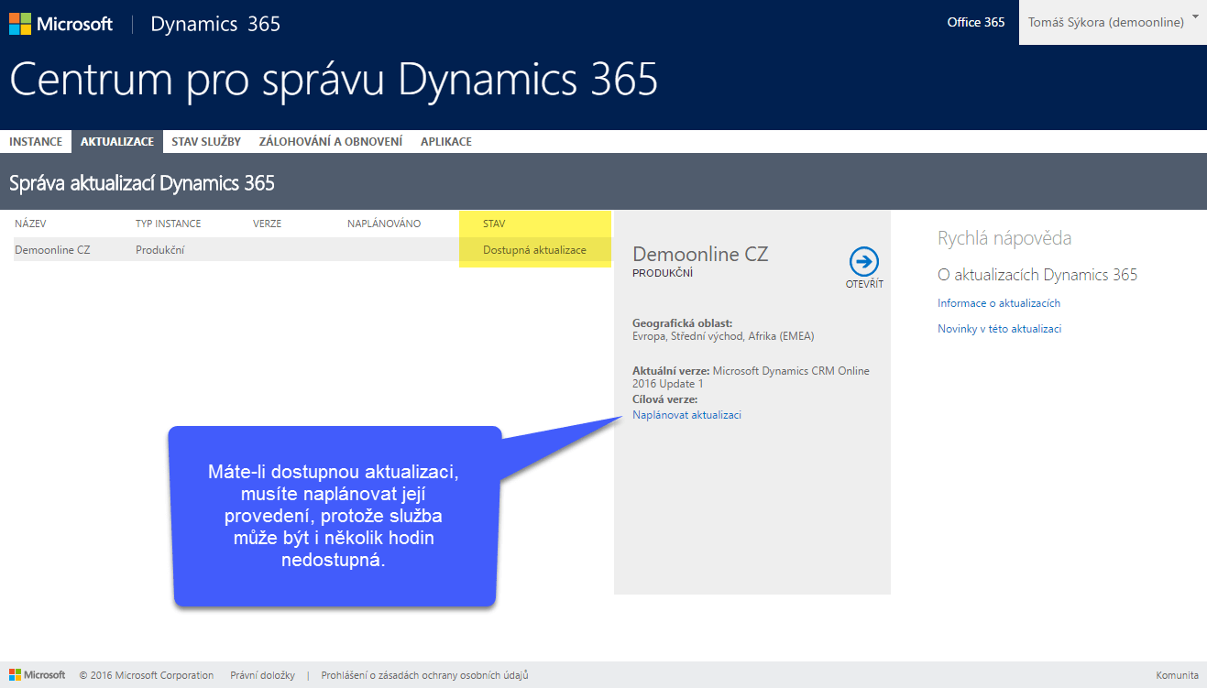The width and height of the screenshot is (1207, 688).
Task: Click the Dostupná aktualizace status cell
Action: coord(534,250)
